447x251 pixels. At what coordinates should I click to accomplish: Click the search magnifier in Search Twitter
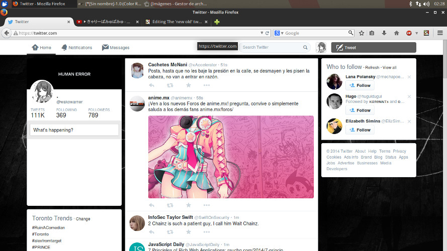pos(305,47)
